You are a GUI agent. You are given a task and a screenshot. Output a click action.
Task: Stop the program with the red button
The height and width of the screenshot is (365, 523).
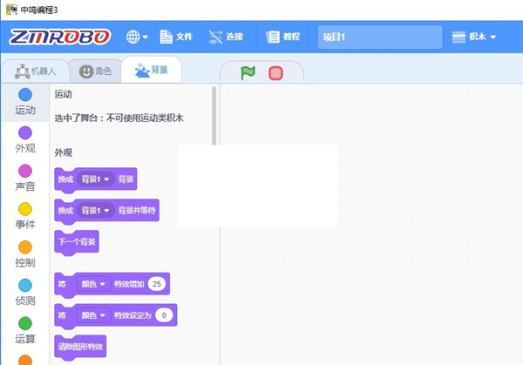pyautogui.click(x=275, y=73)
